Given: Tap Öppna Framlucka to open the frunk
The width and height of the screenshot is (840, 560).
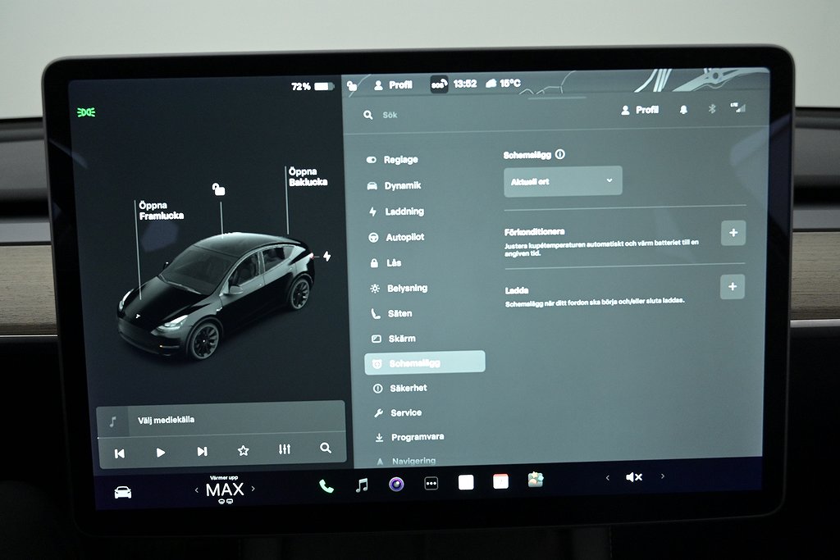Looking at the screenshot, I should 162,211.
